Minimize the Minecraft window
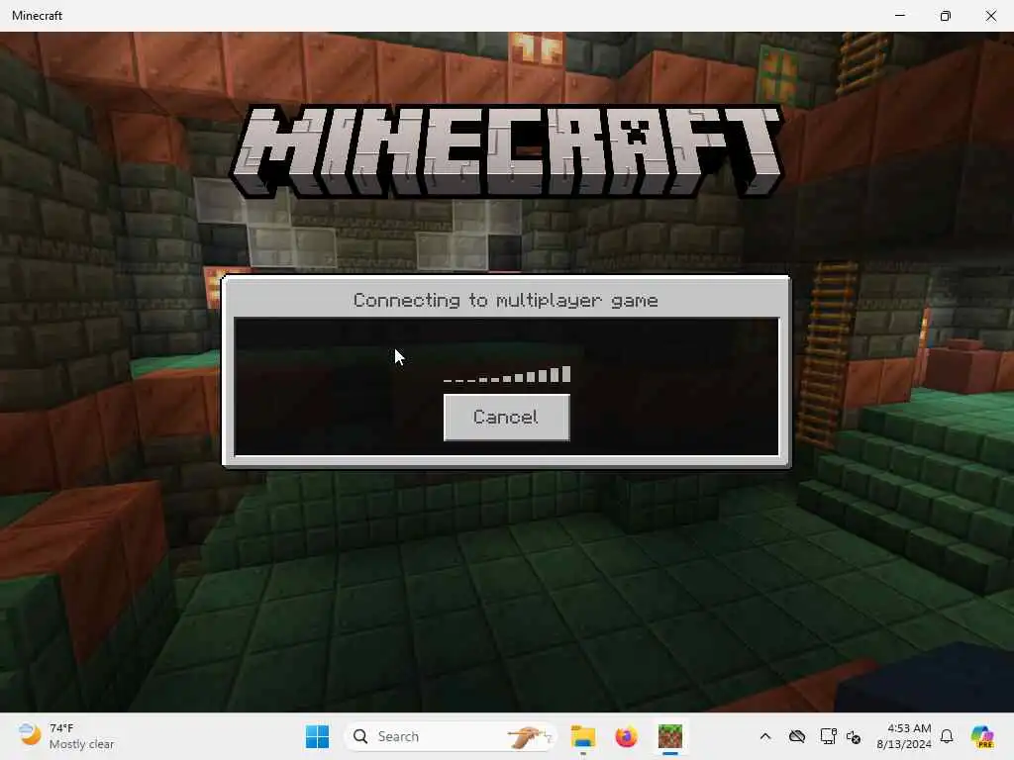 point(899,16)
